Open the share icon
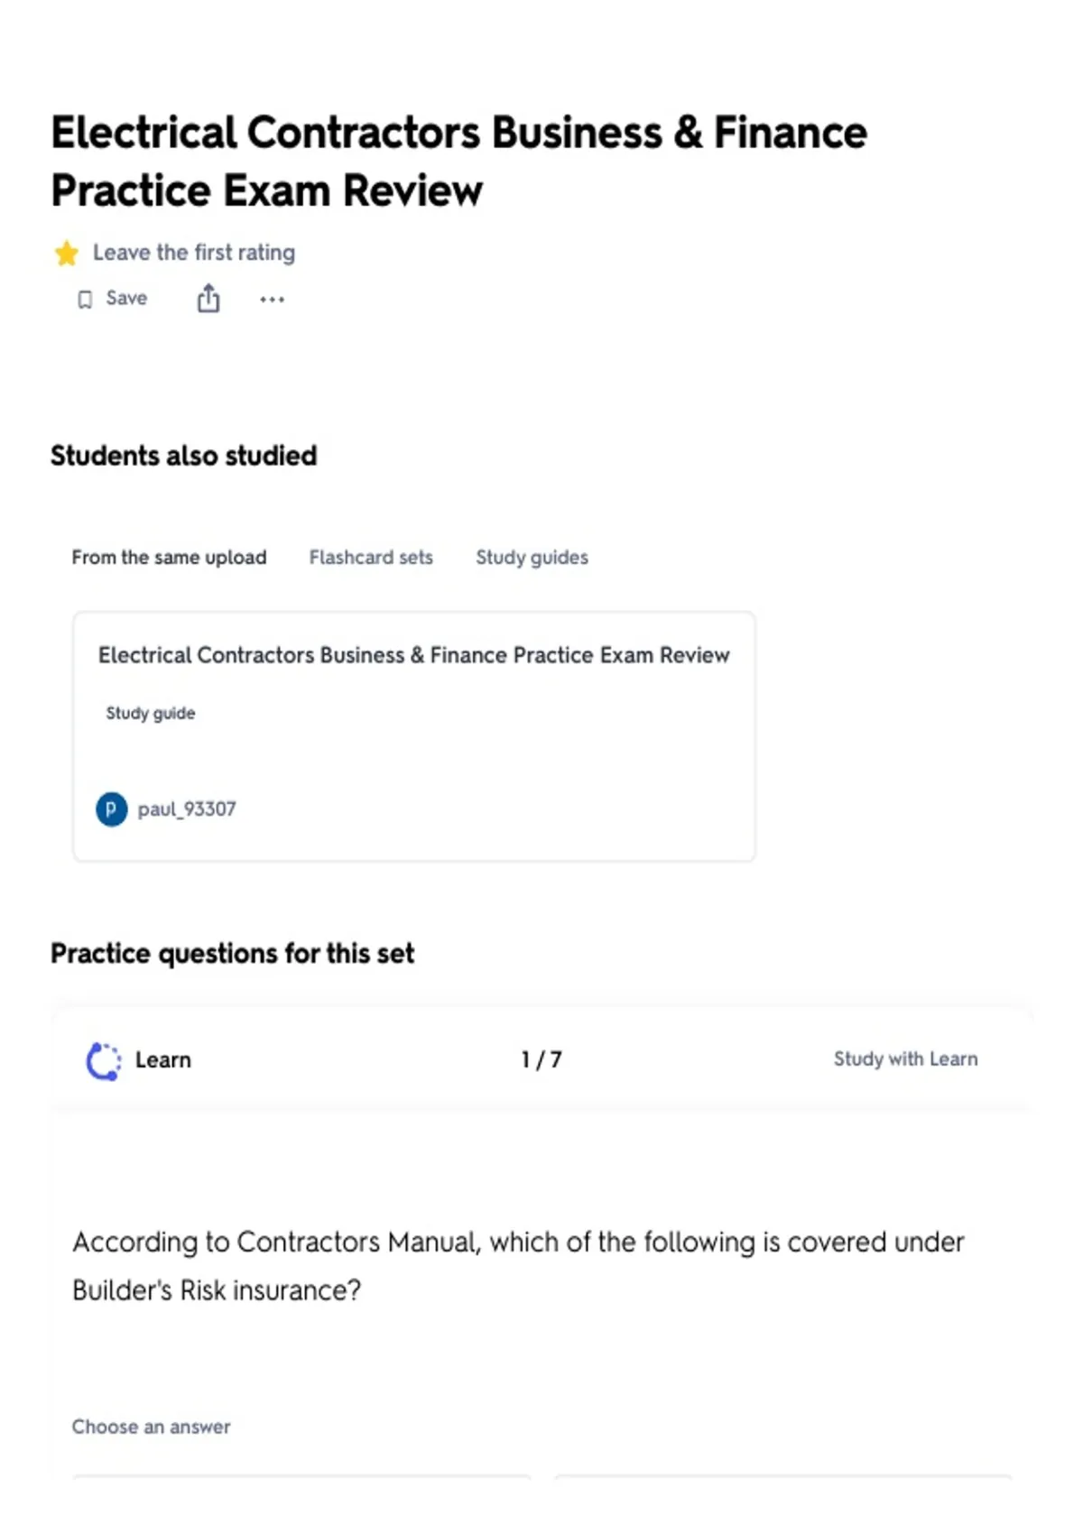 pos(208,299)
